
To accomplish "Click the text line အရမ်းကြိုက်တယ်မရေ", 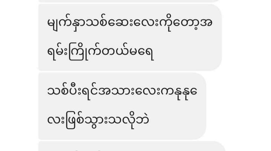I will click(100, 52).
